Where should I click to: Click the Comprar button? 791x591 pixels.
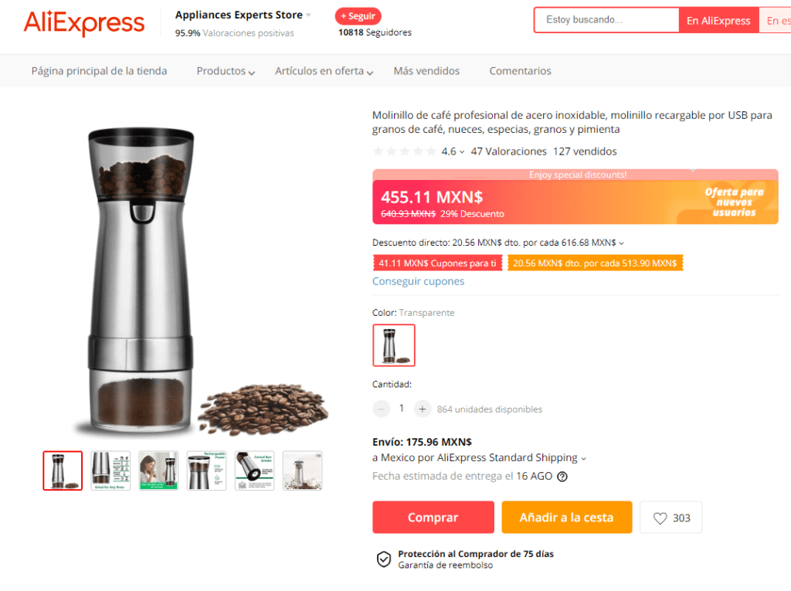pyautogui.click(x=433, y=518)
